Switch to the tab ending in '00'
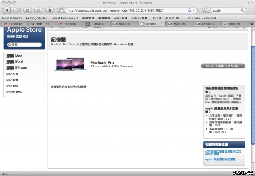 97,24
